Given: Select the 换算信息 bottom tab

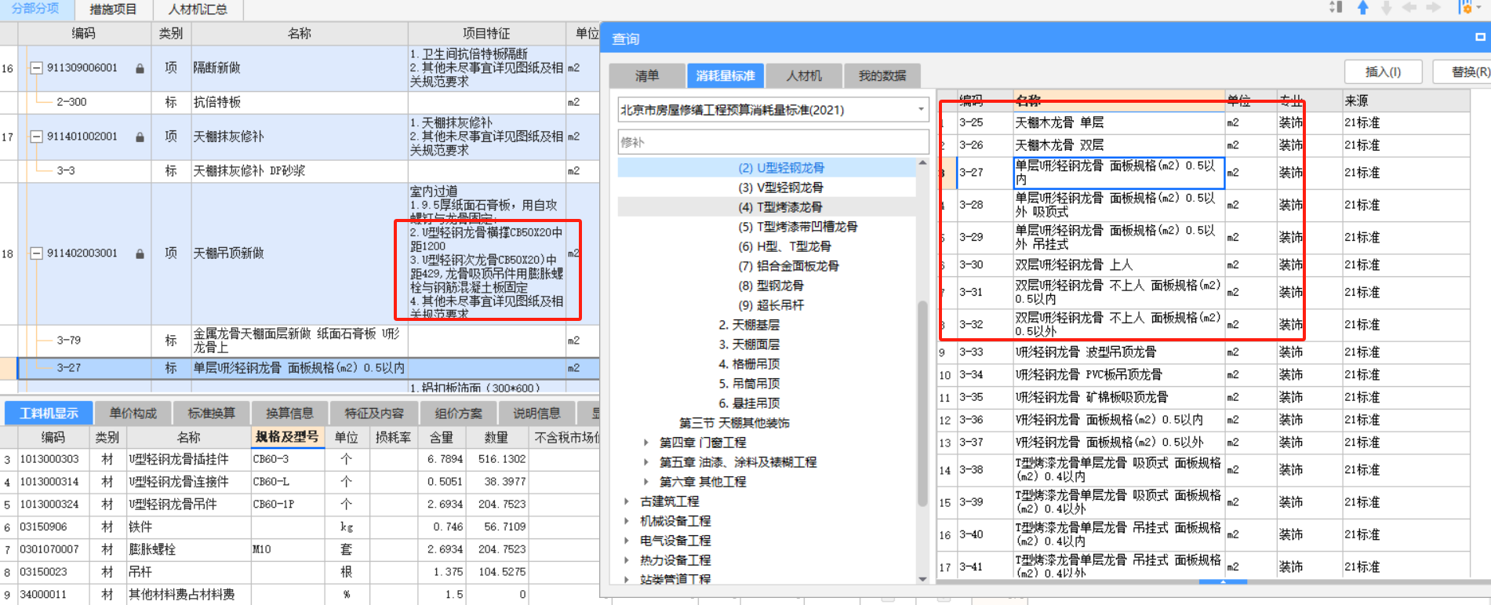Looking at the screenshot, I should (x=289, y=414).
